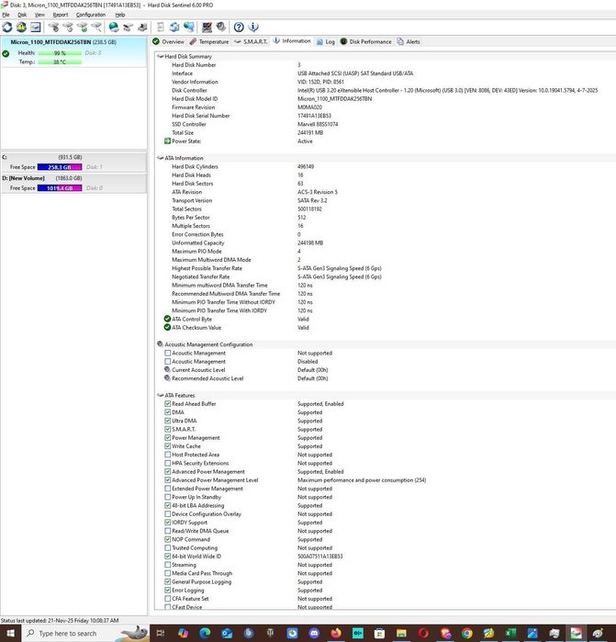Open the Help menu
The image size is (616, 642).
pos(120,15)
